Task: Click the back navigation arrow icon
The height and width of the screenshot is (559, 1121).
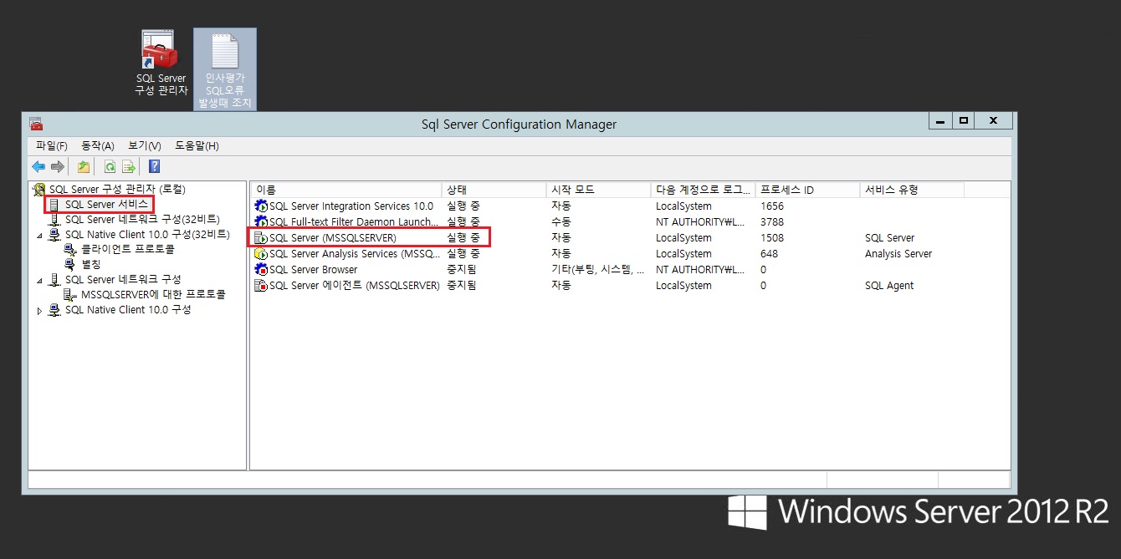Action: (38, 166)
